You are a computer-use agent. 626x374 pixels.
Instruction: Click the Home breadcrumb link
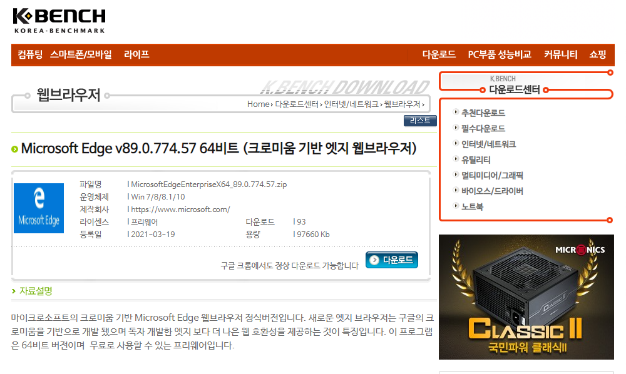[259, 104]
